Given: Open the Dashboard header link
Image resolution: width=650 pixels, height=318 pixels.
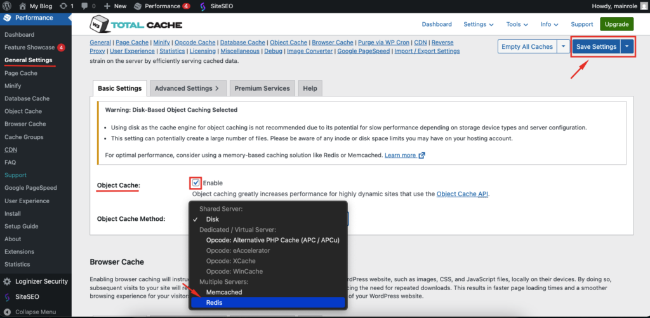Looking at the screenshot, I should (437, 24).
